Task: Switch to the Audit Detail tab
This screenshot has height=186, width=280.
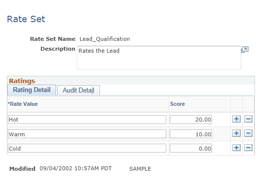Action: point(78,90)
